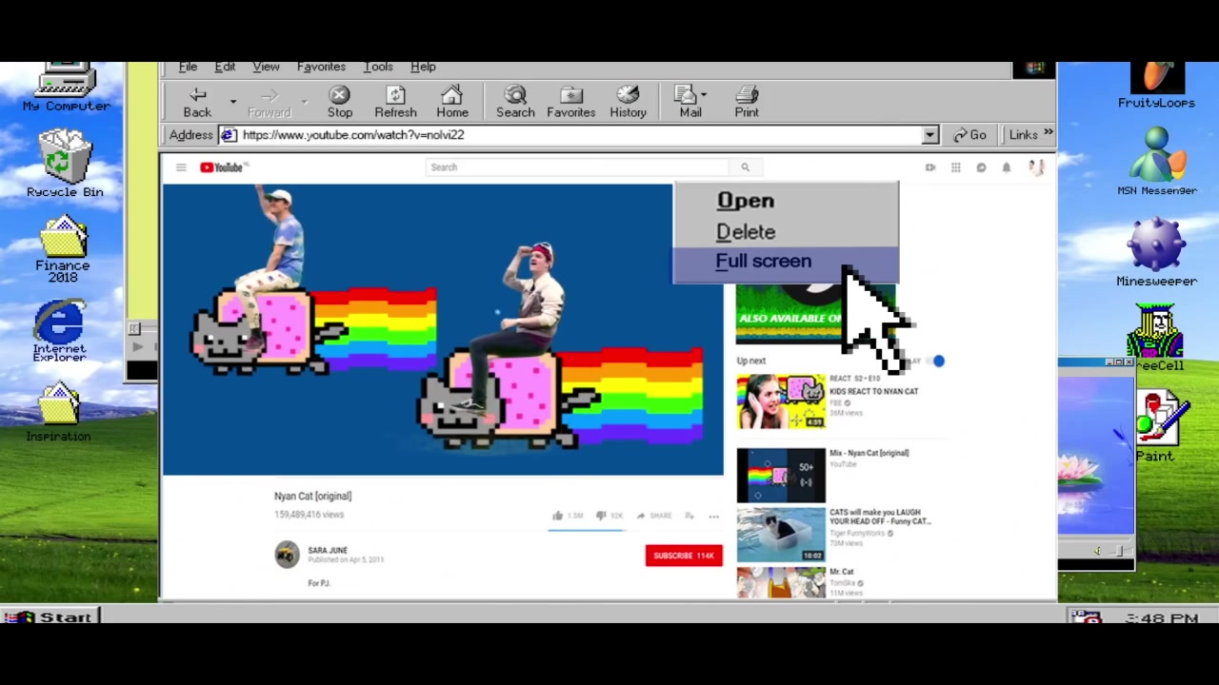Launch FruityLoops desktop icon
This screenshot has width=1219, height=685.
1156,86
